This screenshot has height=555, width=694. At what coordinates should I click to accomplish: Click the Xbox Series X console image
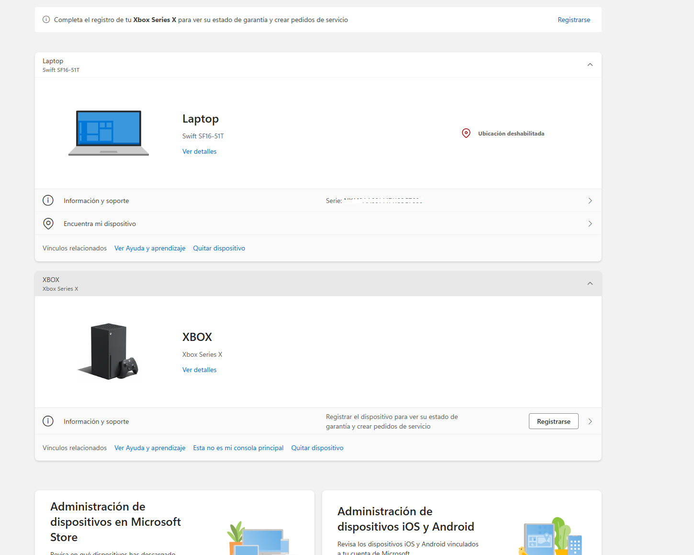point(108,351)
